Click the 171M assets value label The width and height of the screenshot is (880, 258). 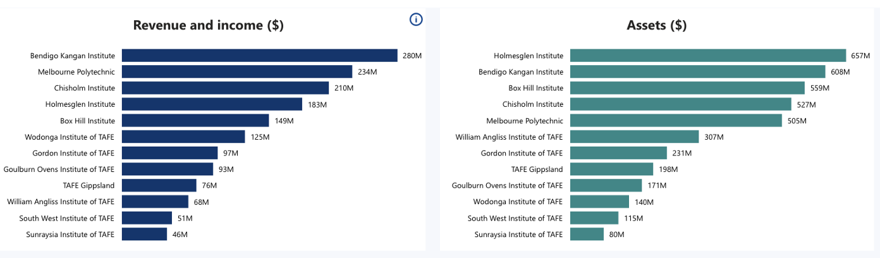click(657, 185)
